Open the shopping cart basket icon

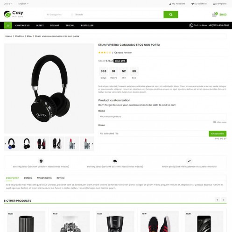(x=214, y=14)
